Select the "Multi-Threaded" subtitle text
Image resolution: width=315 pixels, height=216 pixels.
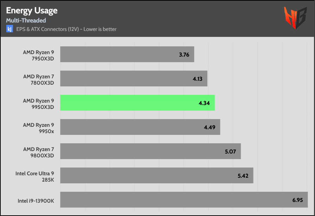(x=26, y=21)
